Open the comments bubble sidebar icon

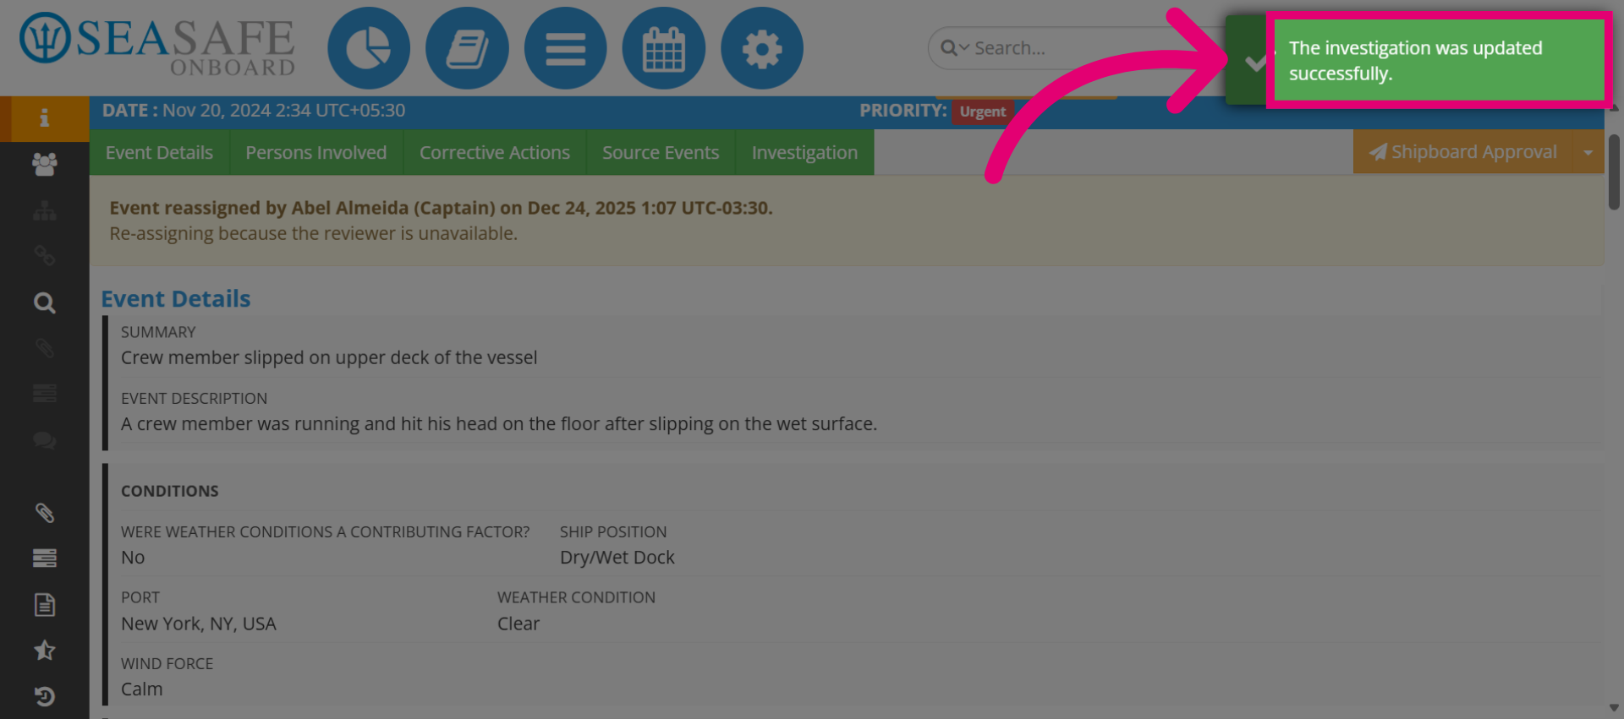(44, 440)
